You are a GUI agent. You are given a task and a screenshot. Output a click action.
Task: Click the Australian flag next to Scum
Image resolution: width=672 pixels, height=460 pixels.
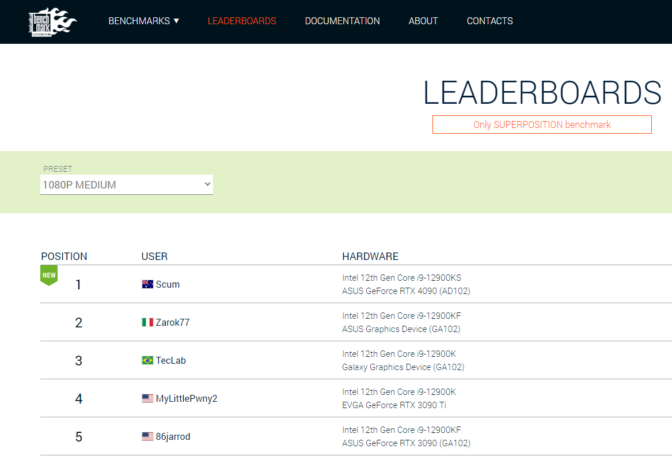(147, 284)
